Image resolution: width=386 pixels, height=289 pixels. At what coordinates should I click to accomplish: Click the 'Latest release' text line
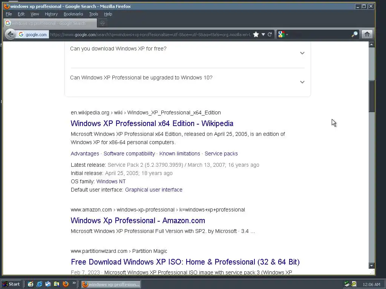coord(165,165)
